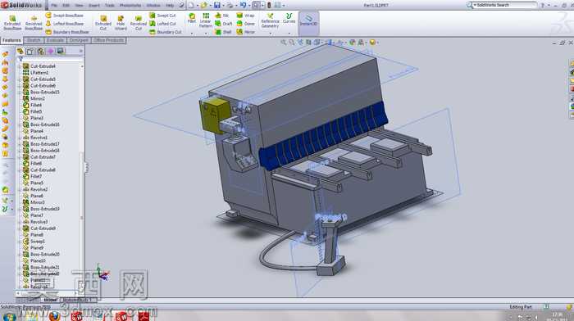This screenshot has height=321, width=574.
Task: Click the Save icon in the title toolbar
Action: [217, 5]
